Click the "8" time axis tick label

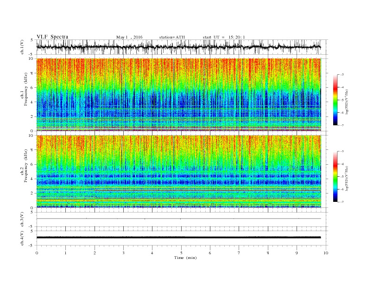click(268, 253)
